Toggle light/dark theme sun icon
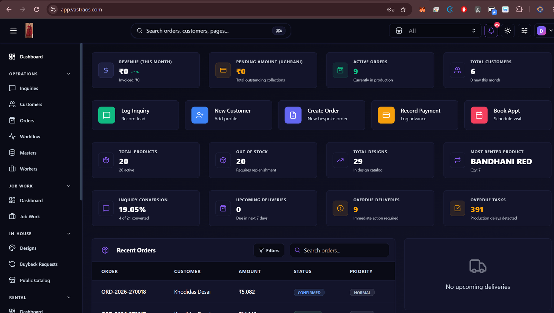The width and height of the screenshot is (554, 313). 508,31
